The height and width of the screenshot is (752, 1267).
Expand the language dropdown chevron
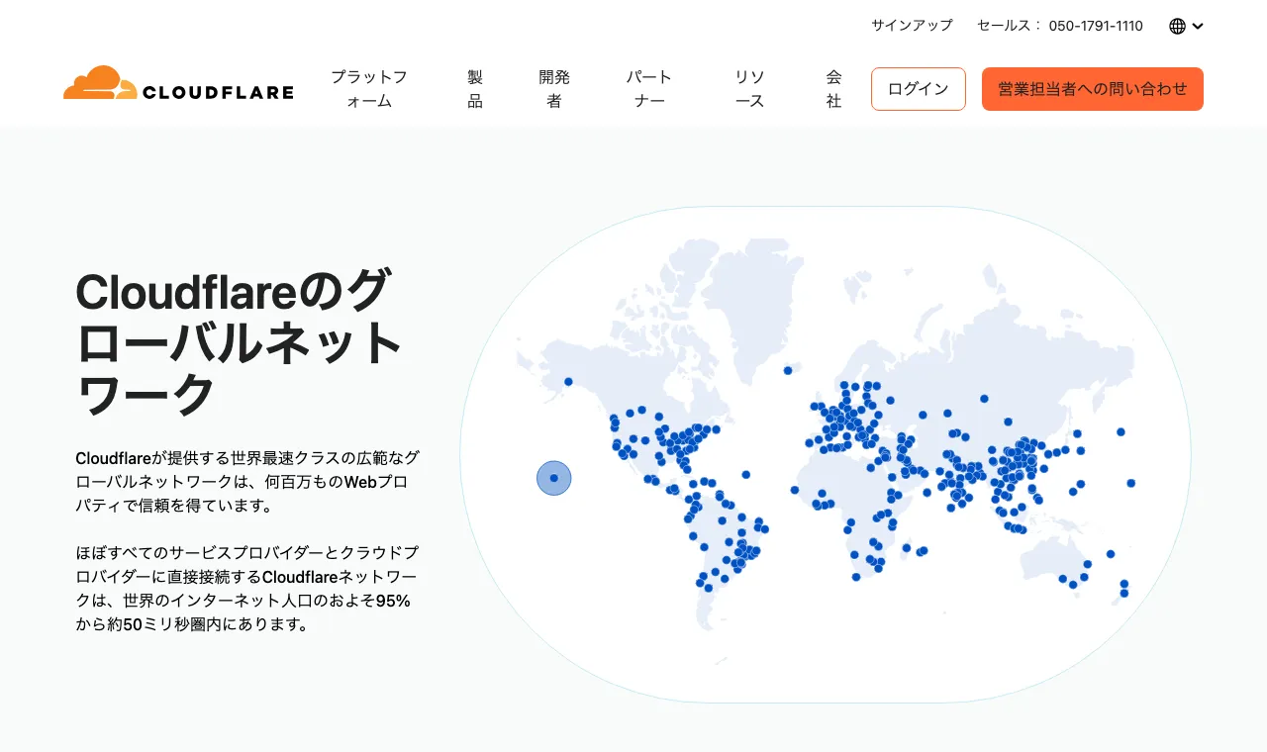coord(1198,26)
